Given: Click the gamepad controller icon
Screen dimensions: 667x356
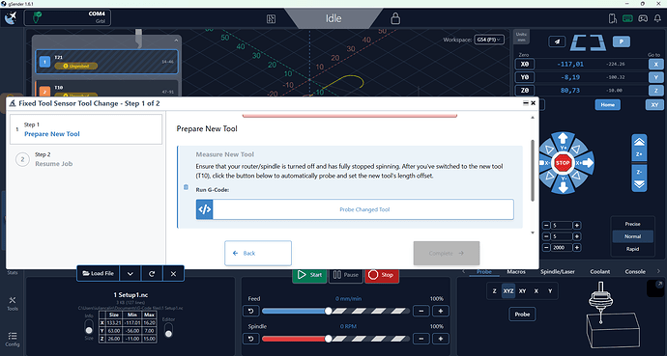Looking at the screenshot, I should (643, 18).
